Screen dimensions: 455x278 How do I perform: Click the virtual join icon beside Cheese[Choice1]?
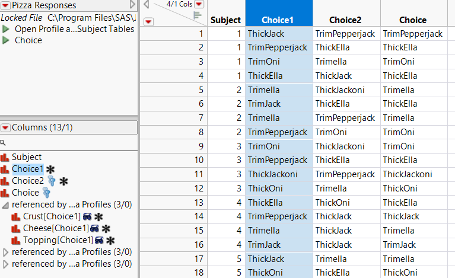pos(94,229)
